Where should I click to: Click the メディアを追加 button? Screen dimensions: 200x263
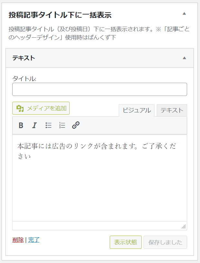[41, 108]
